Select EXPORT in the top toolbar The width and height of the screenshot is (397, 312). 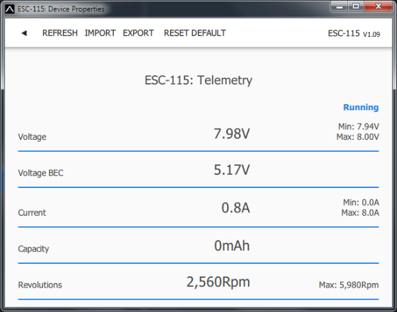pyautogui.click(x=138, y=33)
